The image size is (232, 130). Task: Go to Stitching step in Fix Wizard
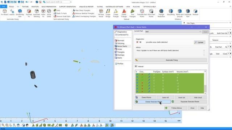coord(120,43)
